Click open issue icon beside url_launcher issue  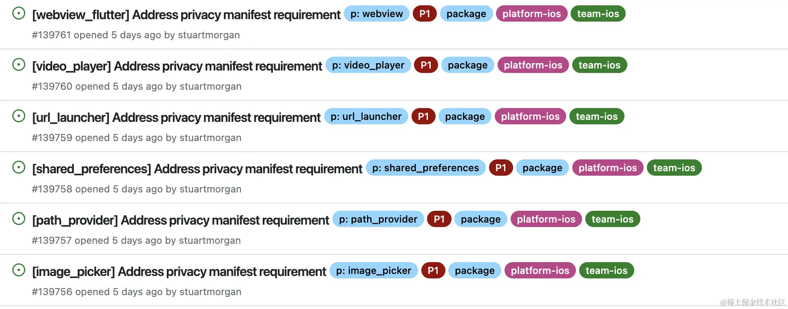pyautogui.click(x=19, y=116)
